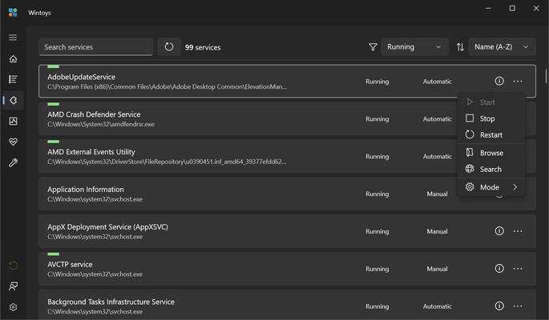
Task: Click Automatic startup type of AdobeUpdateService
Action: [437, 82]
